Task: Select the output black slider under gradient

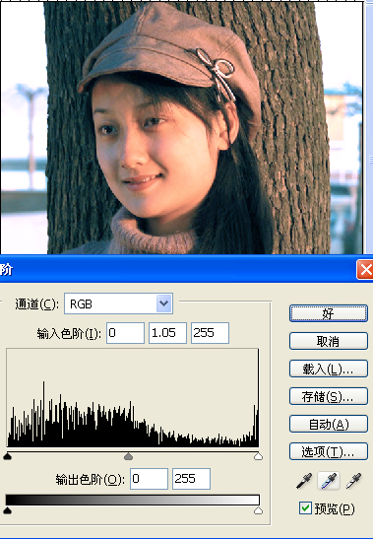Action: pyautogui.click(x=7, y=510)
